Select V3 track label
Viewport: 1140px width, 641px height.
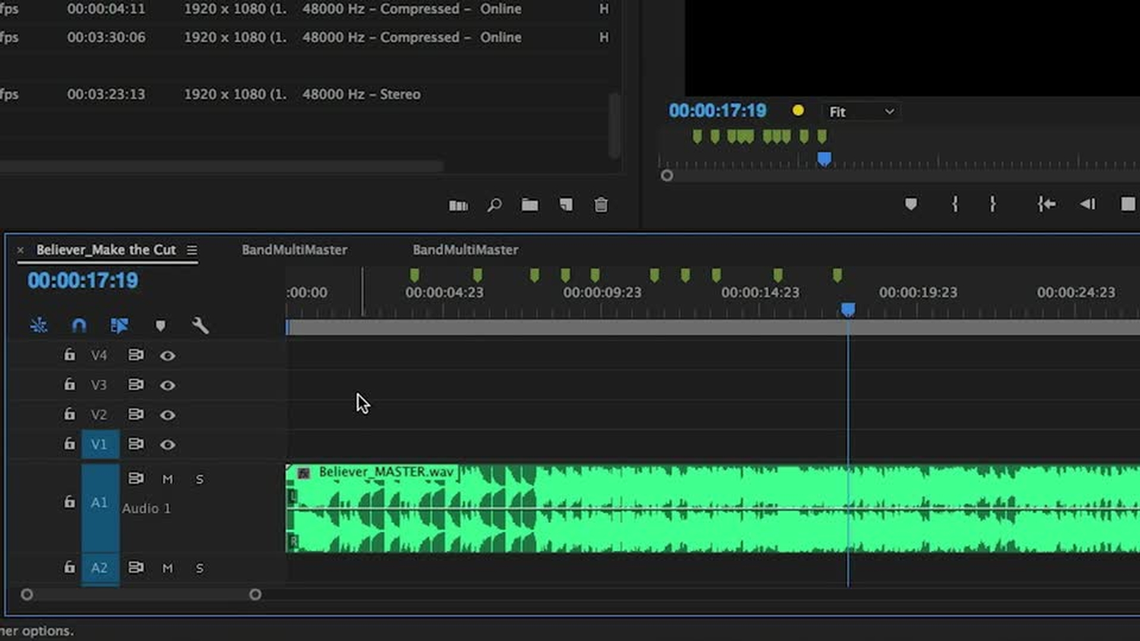point(99,385)
